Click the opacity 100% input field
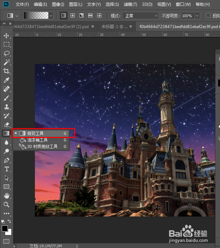The image size is (220, 248). pos(188,16)
